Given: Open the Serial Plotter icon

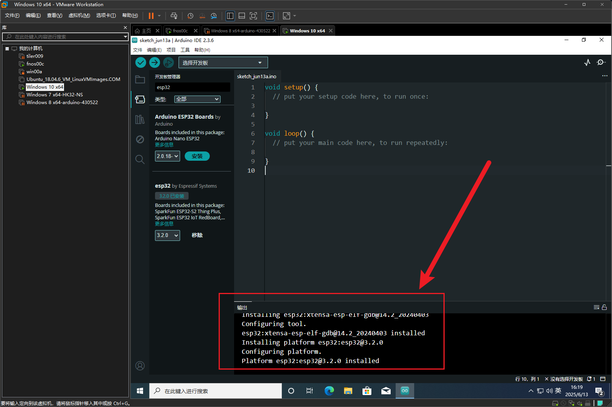Looking at the screenshot, I should click(x=587, y=62).
